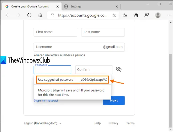Open the Settings and more ellipsis menu
The image size is (173, 132).
tap(169, 15)
